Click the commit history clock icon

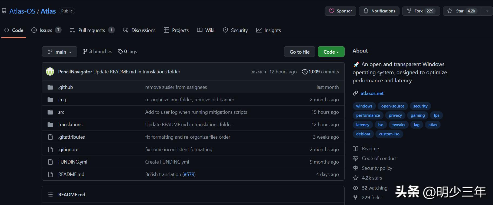pyautogui.click(x=305, y=72)
